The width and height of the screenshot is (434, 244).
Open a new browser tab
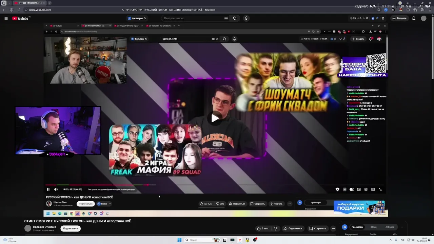[50, 3]
